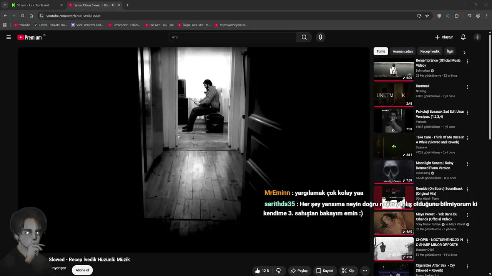This screenshot has height=276, width=492.
Task: Open options menu for Maya Perest video
Action: [467, 215]
